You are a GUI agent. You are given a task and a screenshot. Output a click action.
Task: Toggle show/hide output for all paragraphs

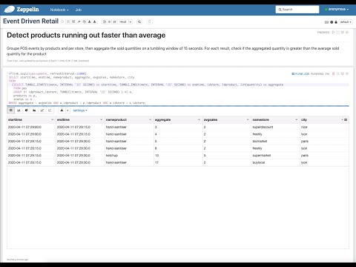click(73, 22)
